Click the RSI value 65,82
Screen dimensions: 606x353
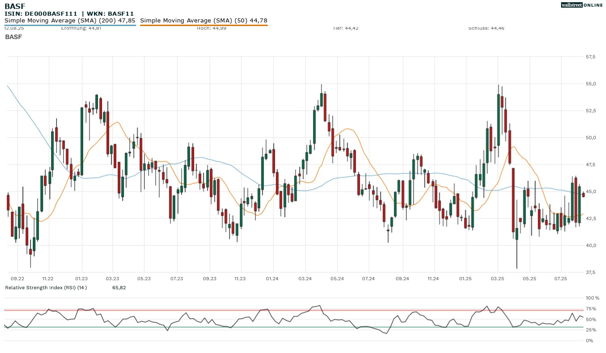click(x=119, y=287)
